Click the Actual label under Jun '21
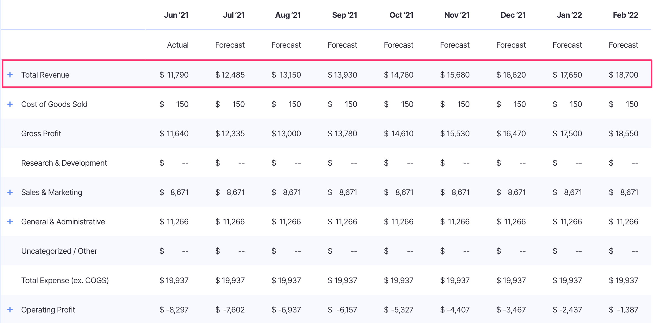Image resolution: width=664 pixels, height=323 pixels. point(177,45)
